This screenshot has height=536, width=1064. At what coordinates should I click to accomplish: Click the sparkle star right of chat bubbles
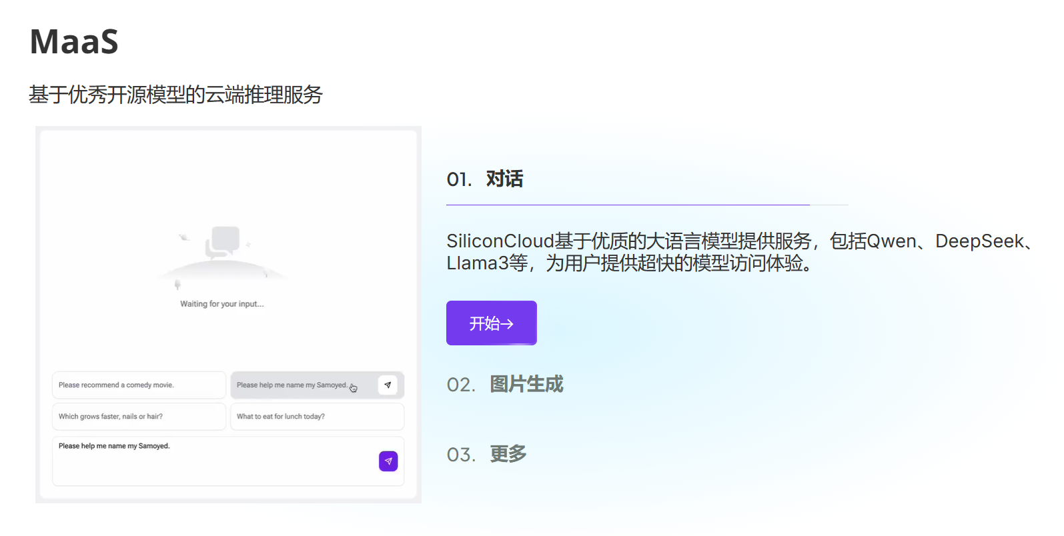pos(248,245)
